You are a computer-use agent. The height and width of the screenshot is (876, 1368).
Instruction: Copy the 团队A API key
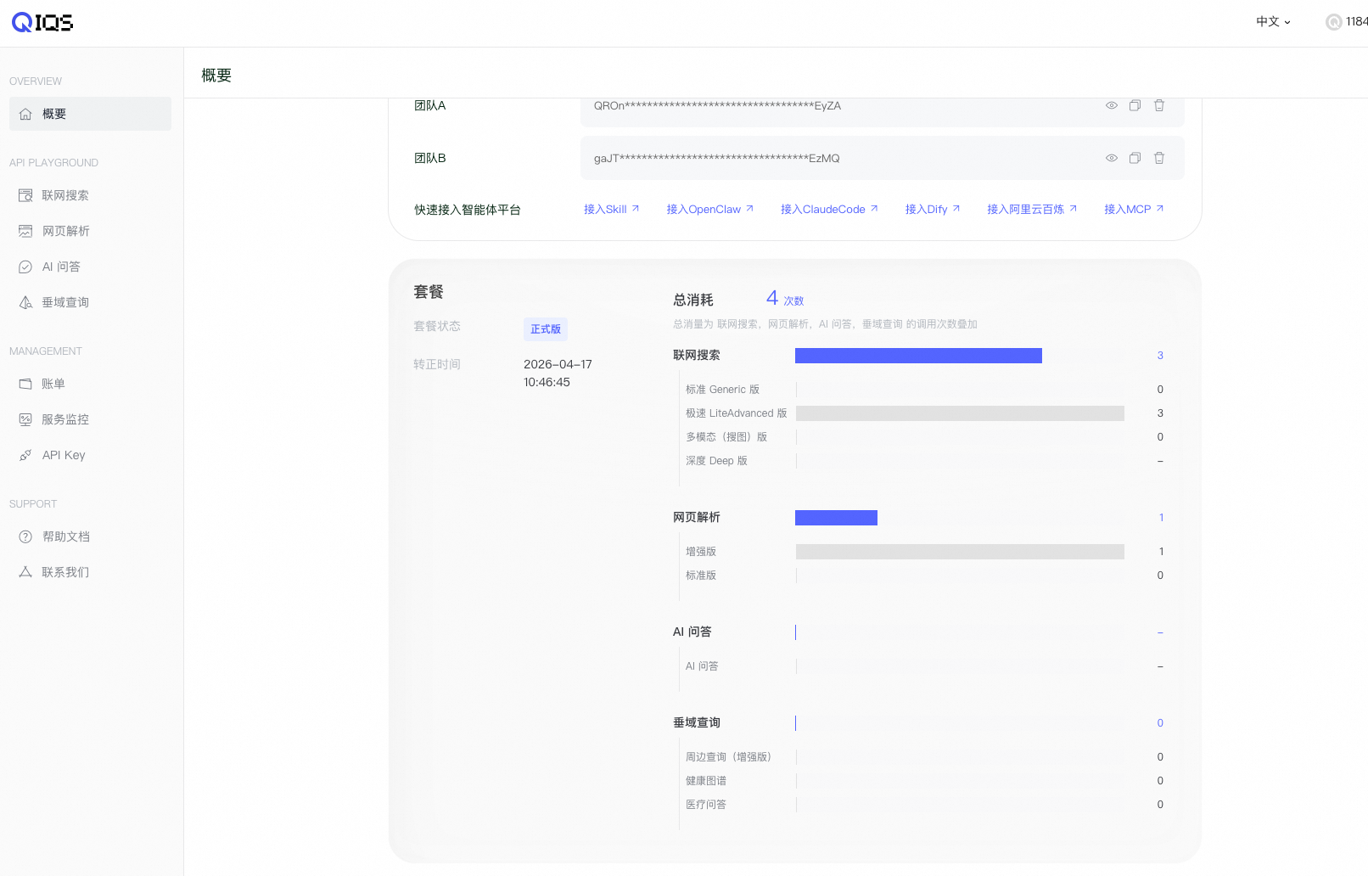[x=1135, y=105]
